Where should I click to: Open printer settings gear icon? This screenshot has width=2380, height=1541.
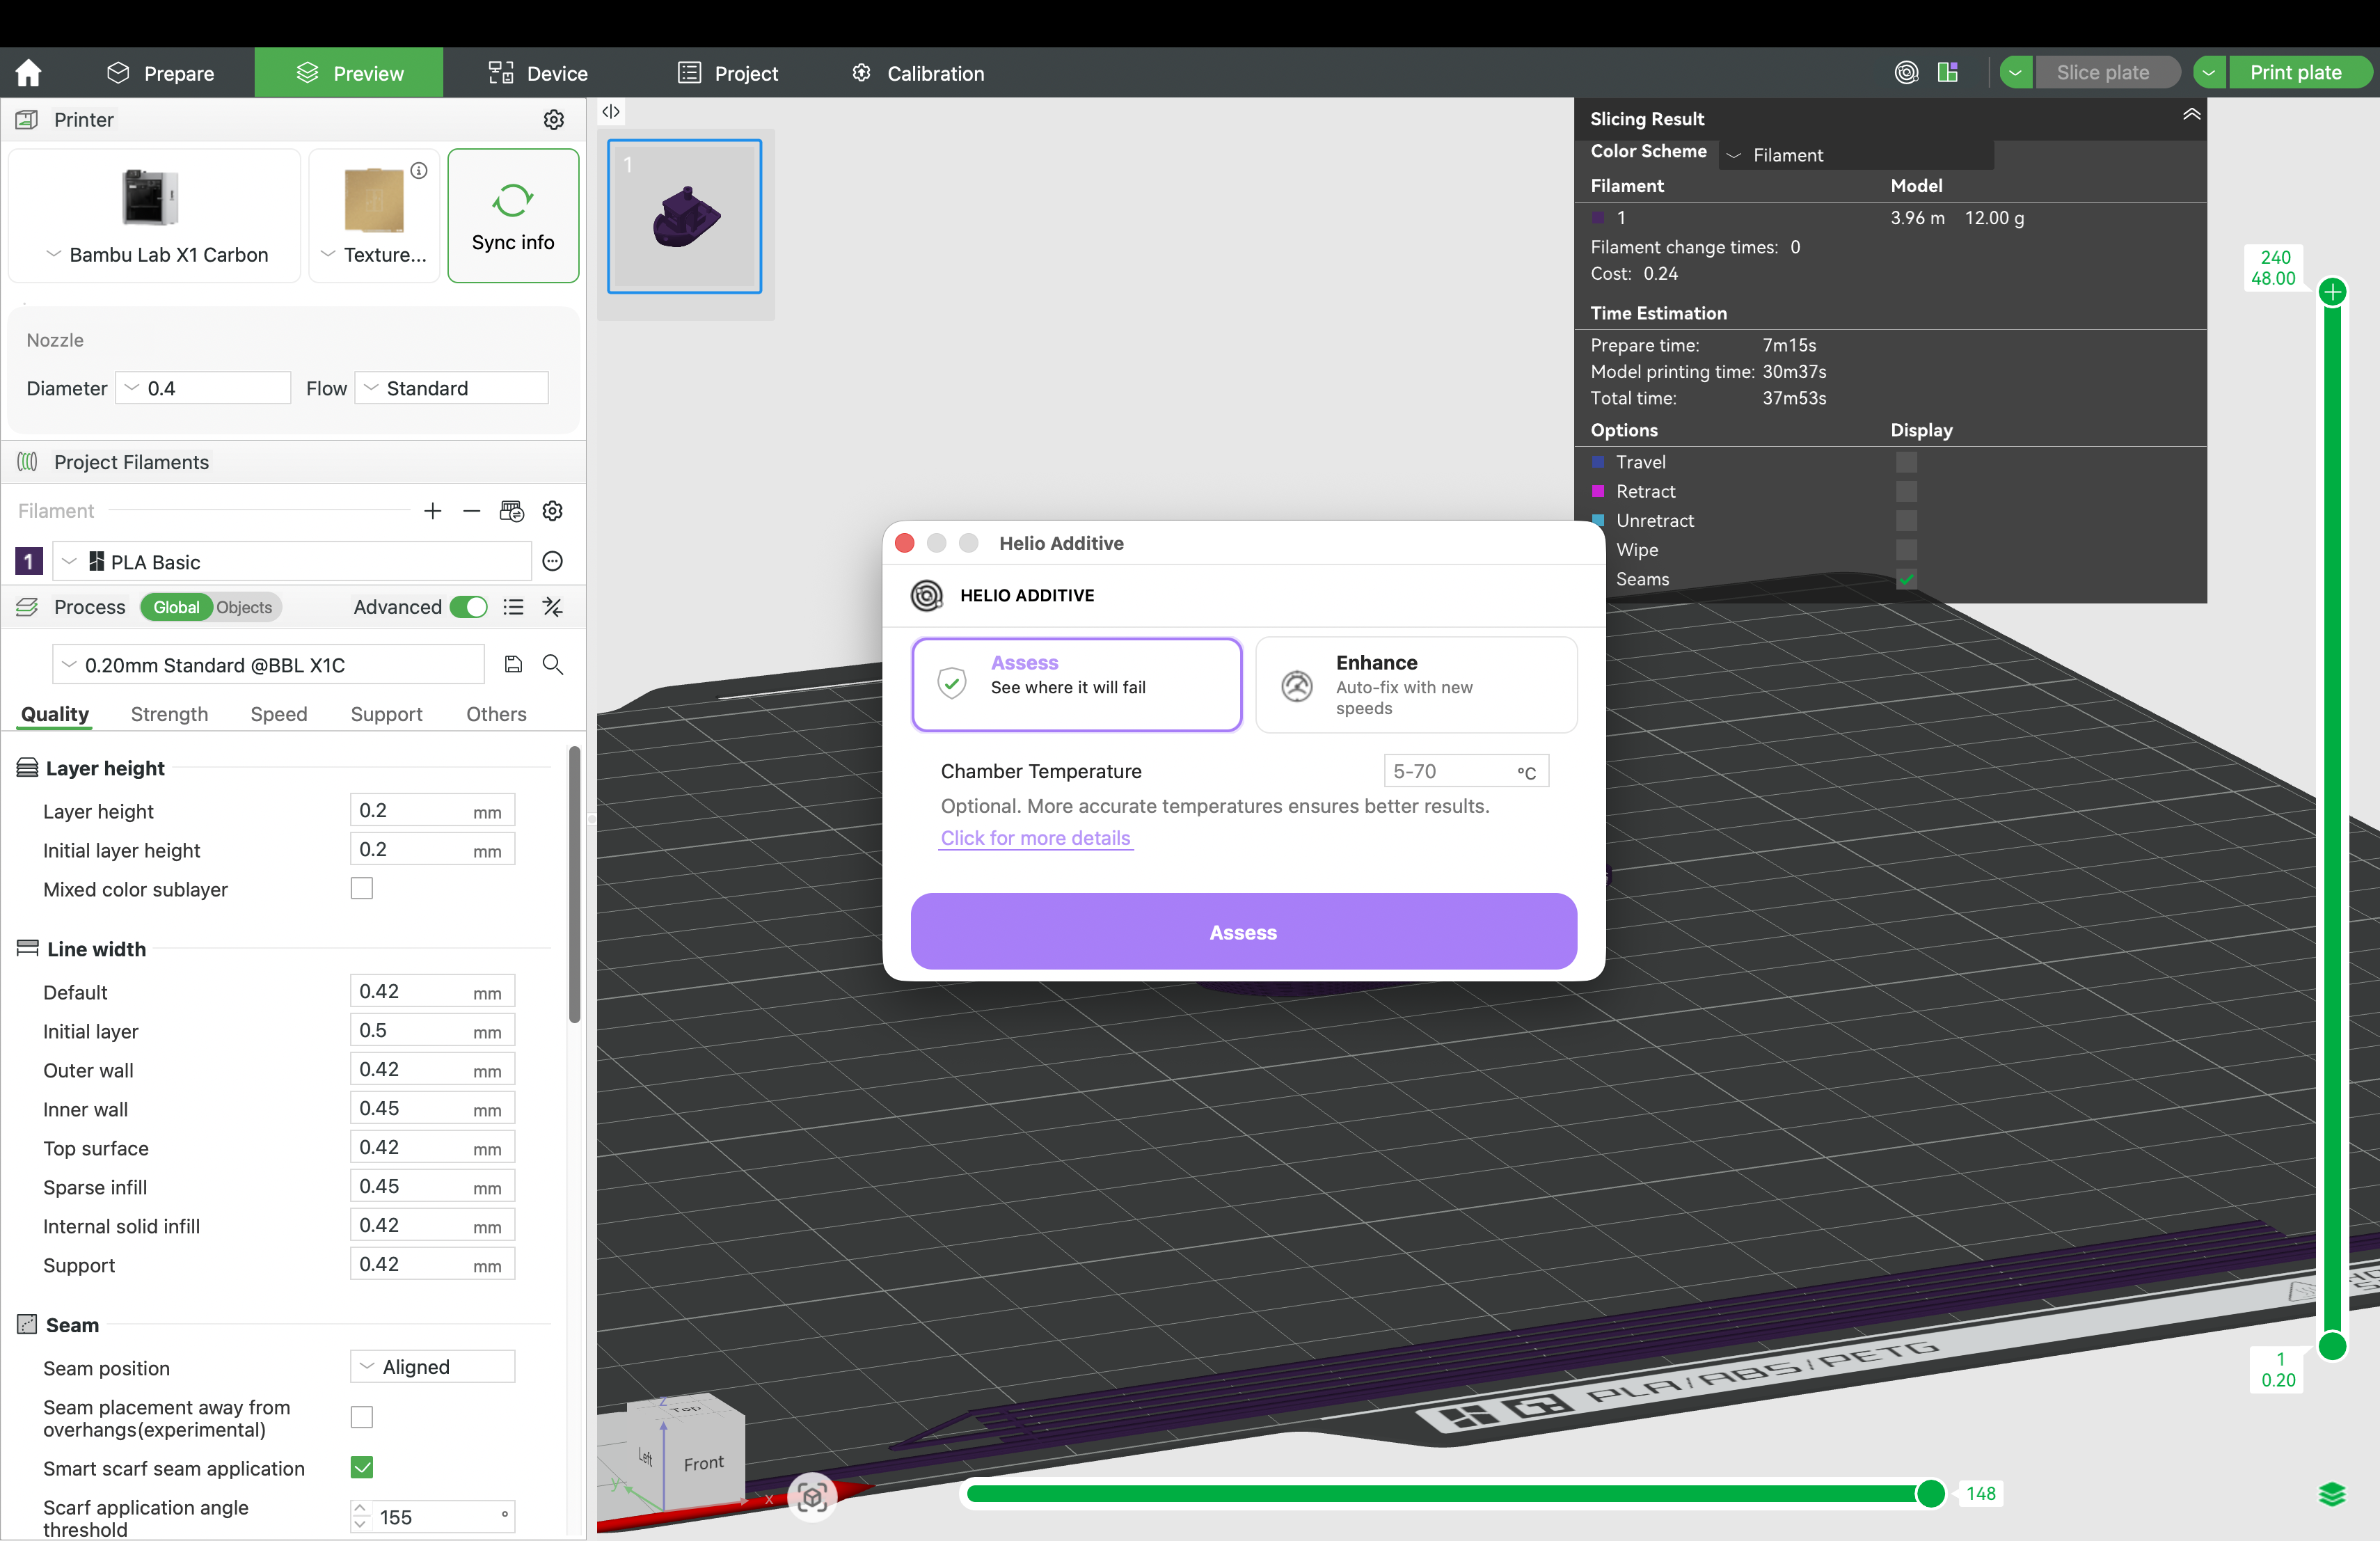click(x=554, y=120)
